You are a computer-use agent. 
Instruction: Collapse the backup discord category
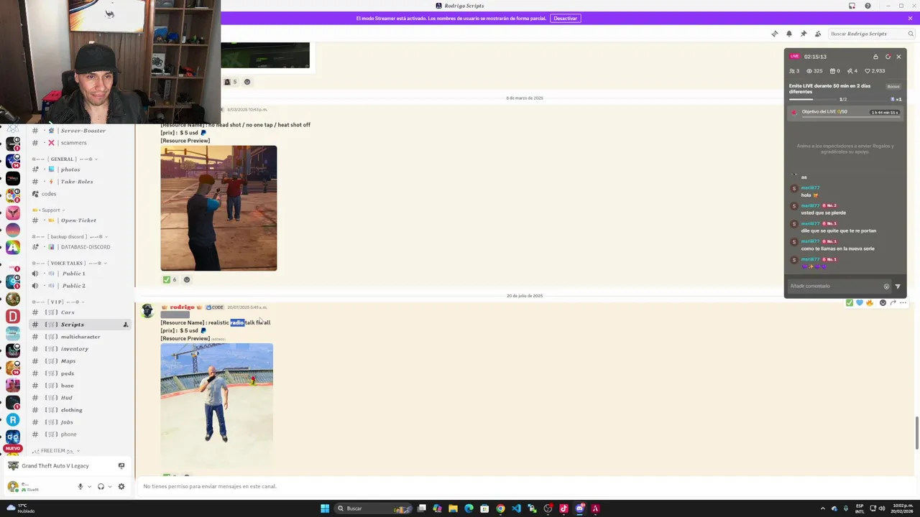pos(70,236)
